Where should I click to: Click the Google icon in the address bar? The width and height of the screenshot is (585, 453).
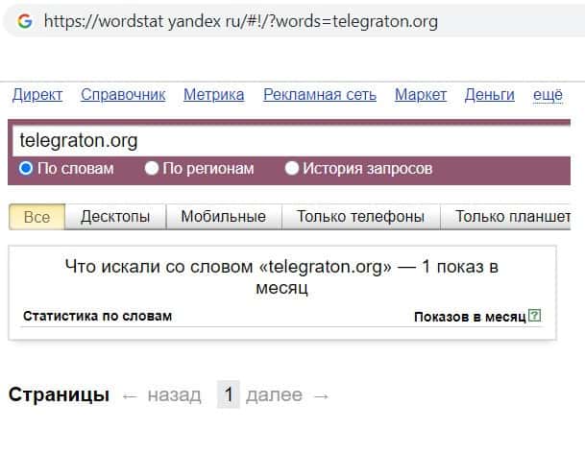(x=24, y=21)
